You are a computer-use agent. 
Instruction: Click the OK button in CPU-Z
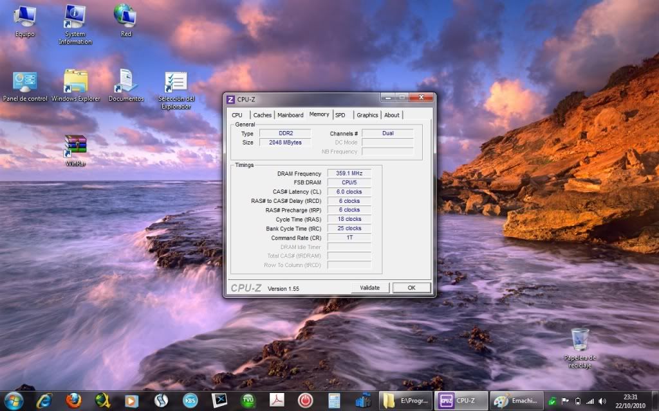pyautogui.click(x=411, y=288)
